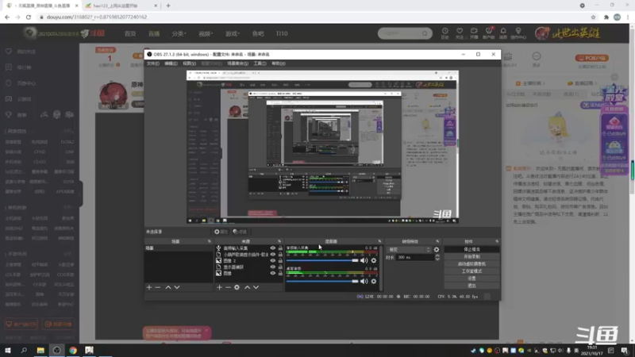Open OBS 场景集合 (Scene Collection) menu
The width and height of the screenshot is (635, 357).
coord(237,63)
